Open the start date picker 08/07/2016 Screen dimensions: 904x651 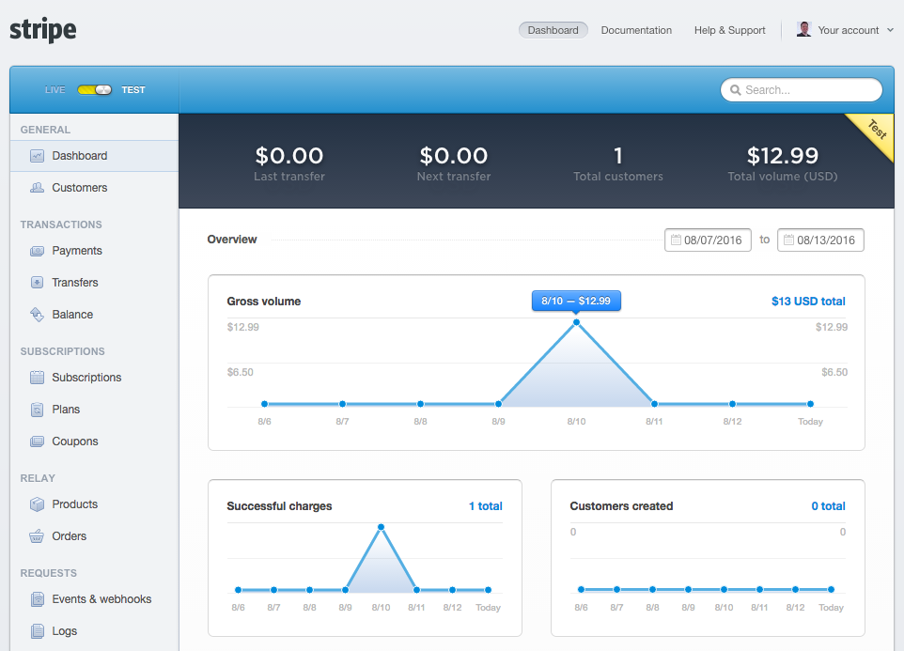click(708, 240)
